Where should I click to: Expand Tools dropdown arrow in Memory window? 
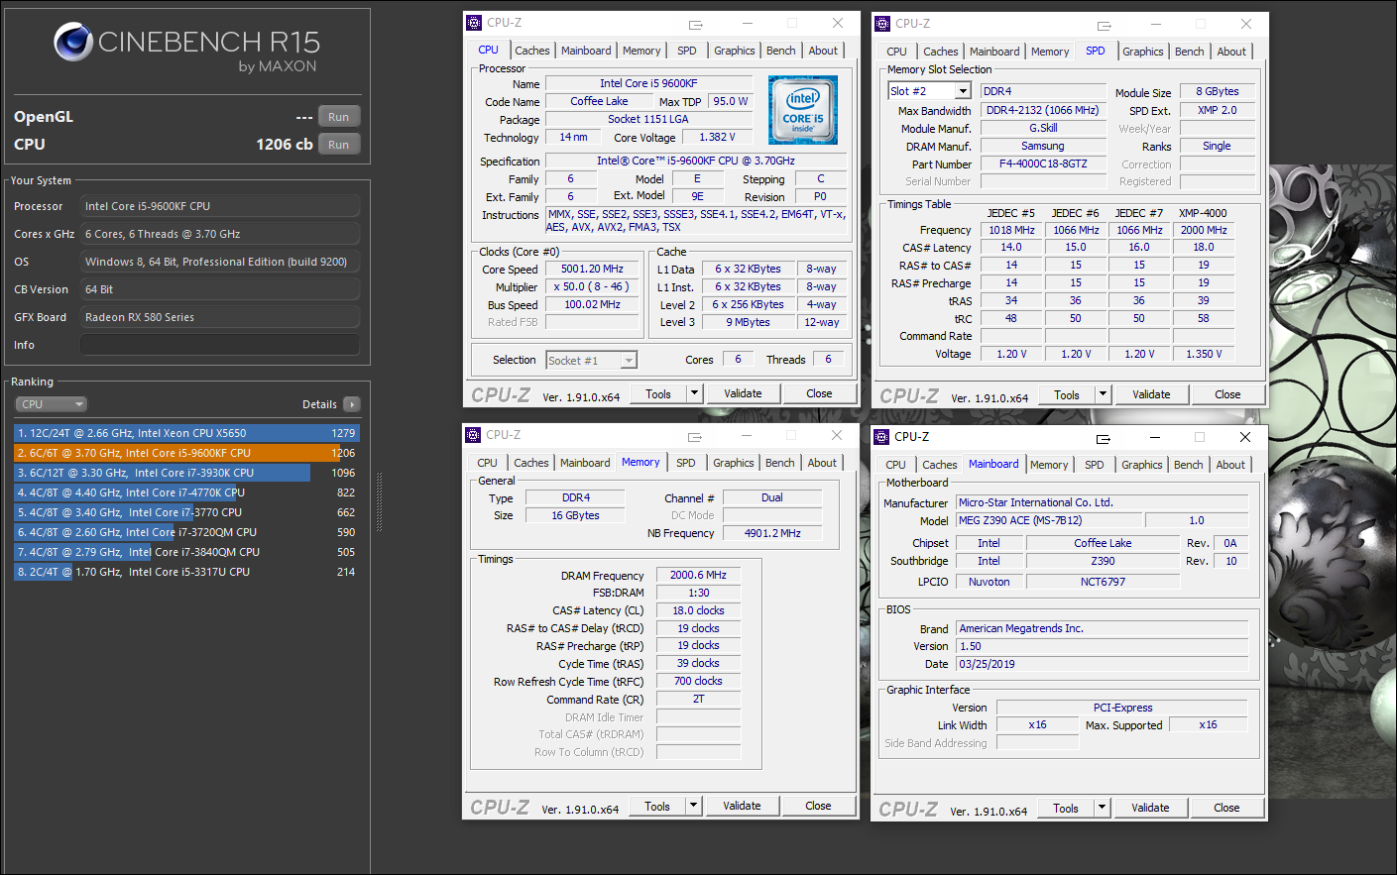click(x=693, y=806)
